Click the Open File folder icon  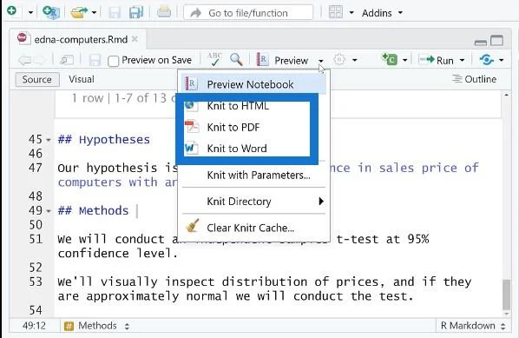click(79, 12)
